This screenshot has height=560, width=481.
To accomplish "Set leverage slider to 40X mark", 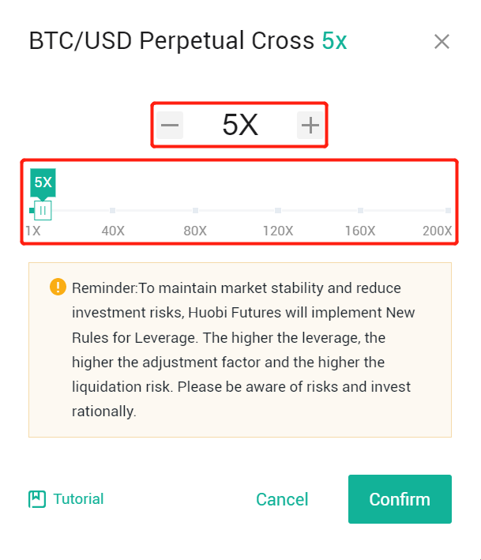I will [x=112, y=210].
